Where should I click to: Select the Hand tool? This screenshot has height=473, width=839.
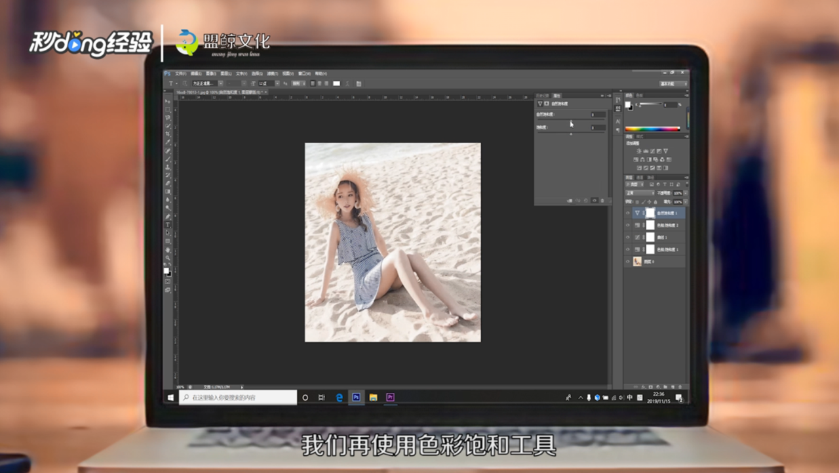(x=168, y=250)
